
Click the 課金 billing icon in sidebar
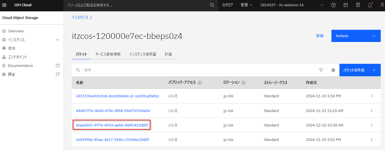click(4, 74)
